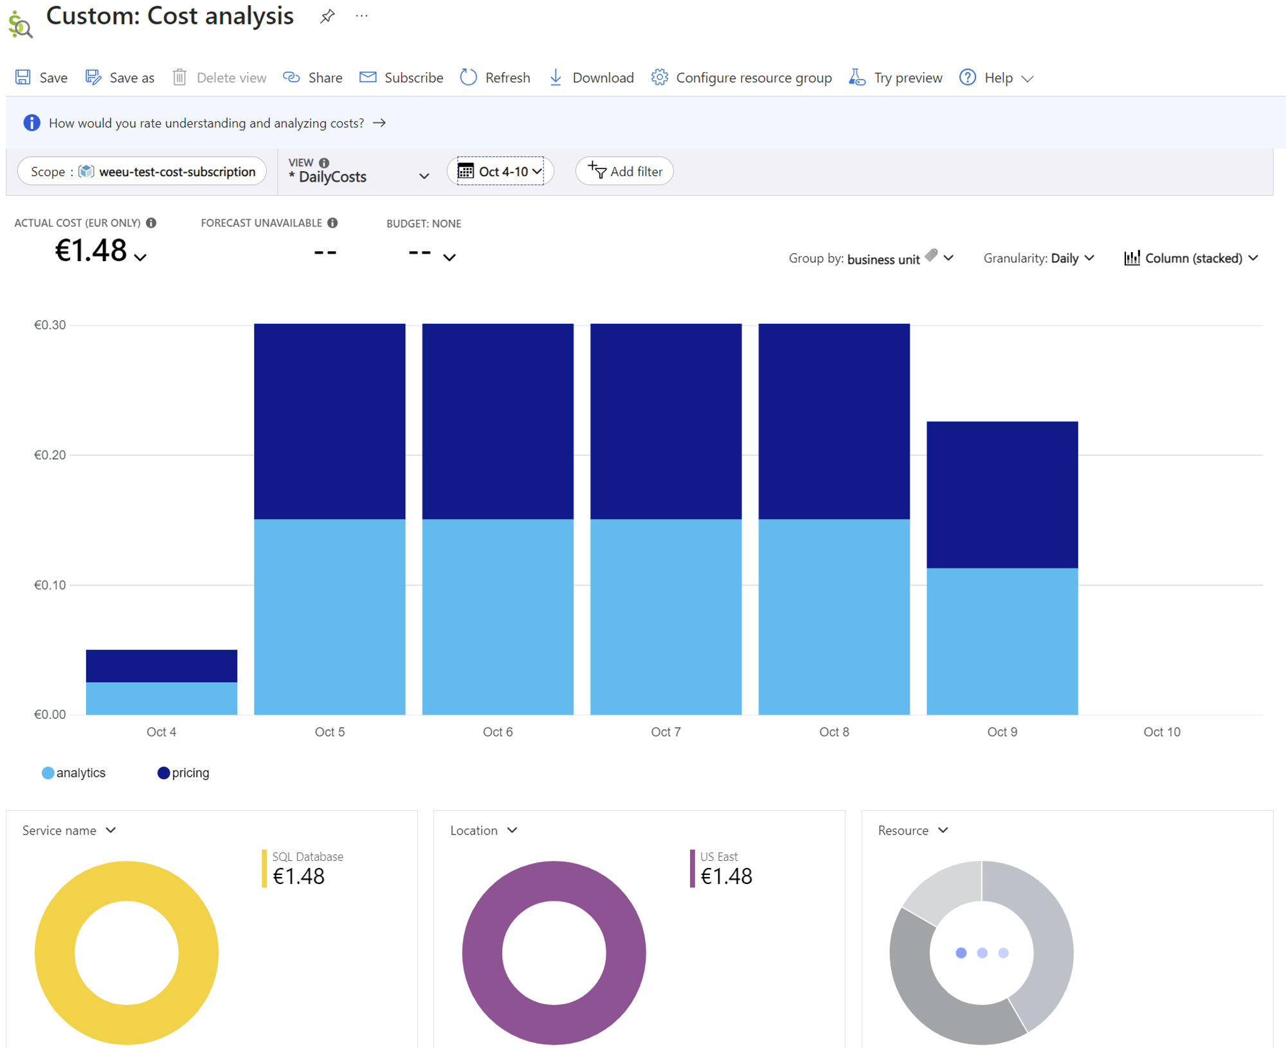Image resolution: width=1286 pixels, height=1048 pixels.
Task: Click the Scope weeu-test-cost-subscription pill
Action: 142,171
